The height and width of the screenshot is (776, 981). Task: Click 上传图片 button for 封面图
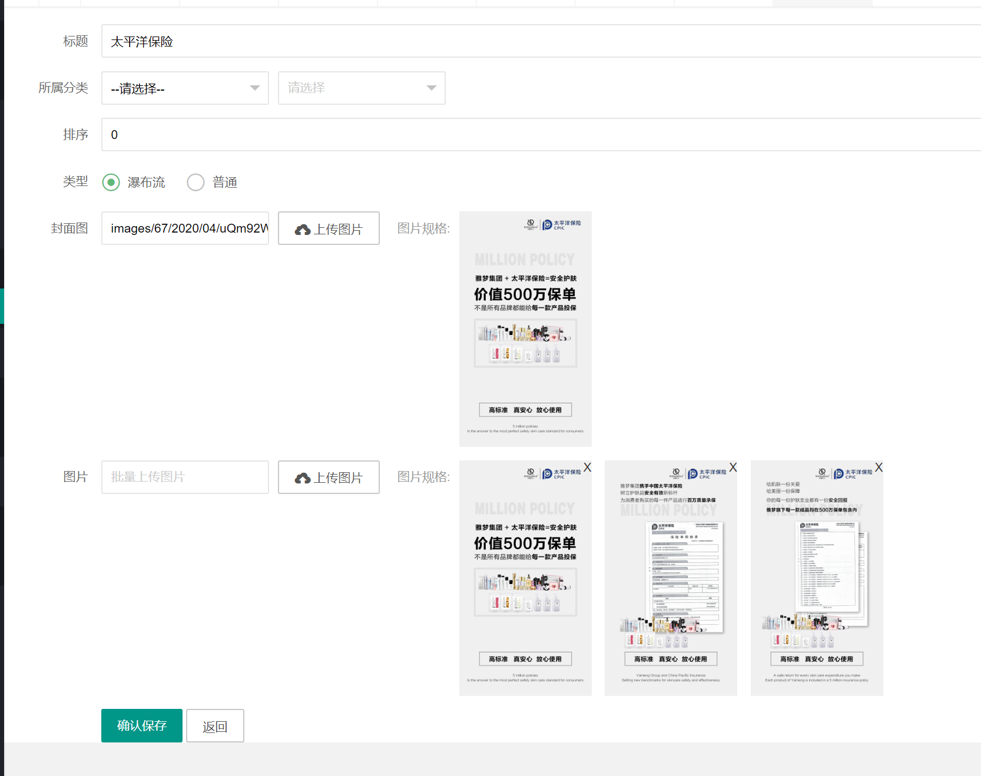tap(329, 228)
